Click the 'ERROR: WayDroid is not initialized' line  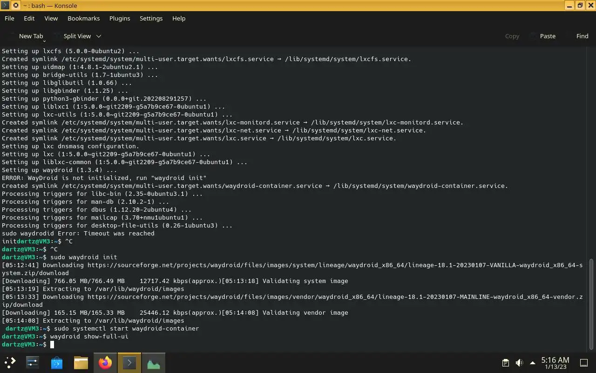104,178
